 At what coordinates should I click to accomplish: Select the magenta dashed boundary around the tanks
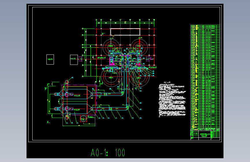point(79,100)
